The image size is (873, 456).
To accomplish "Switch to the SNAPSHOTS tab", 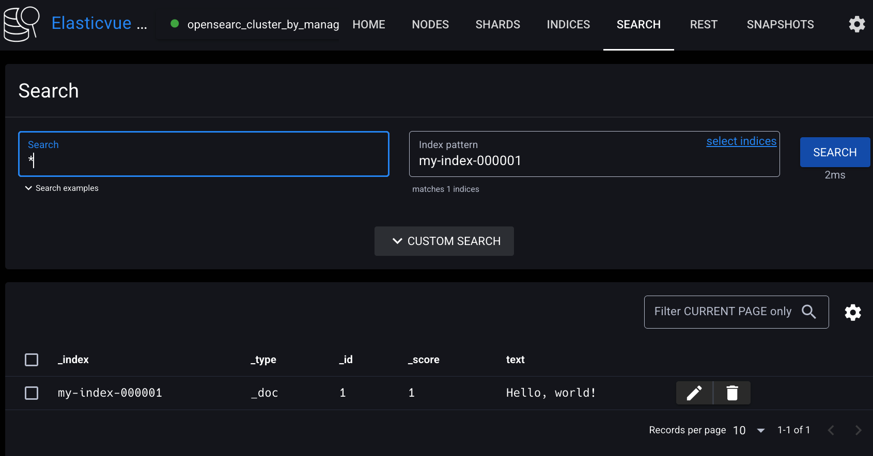I will pos(780,24).
